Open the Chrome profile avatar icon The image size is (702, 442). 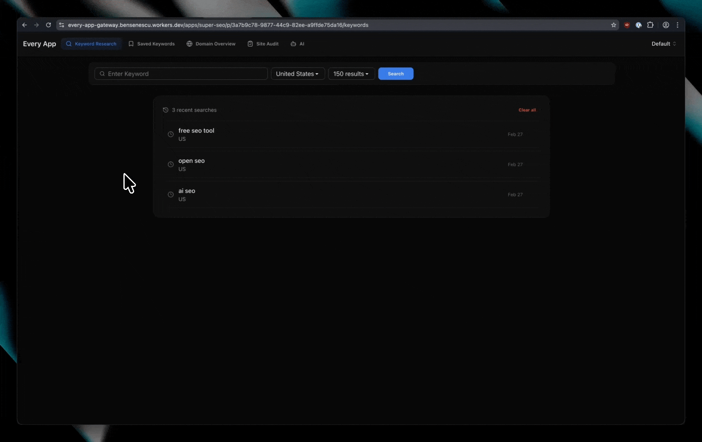[666, 25]
